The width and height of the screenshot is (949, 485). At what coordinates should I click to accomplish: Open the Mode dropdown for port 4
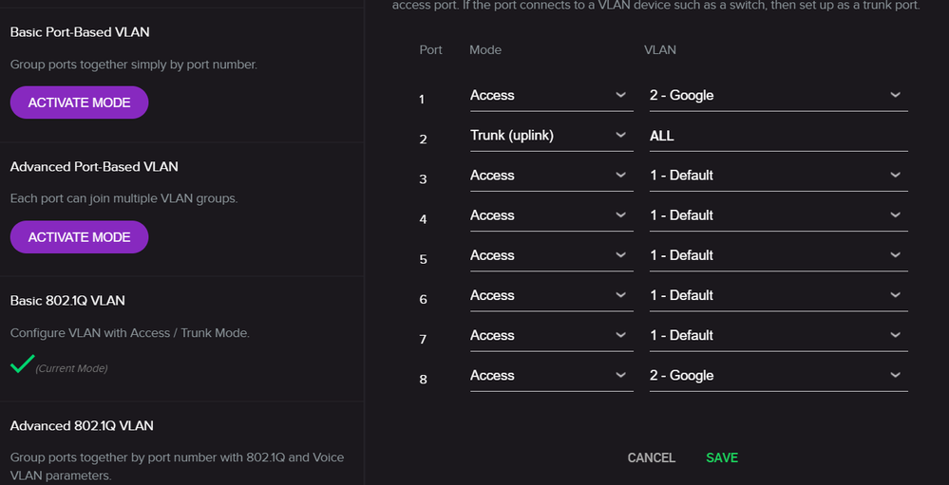pyautogui.click(x=550, y=215)
